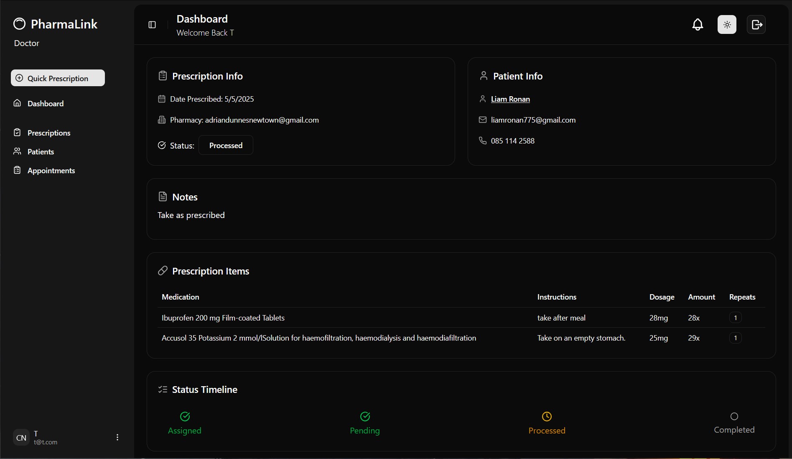The image size is (792, 459).
Task: Click the PharmaLink logo icon
Action: [20, 24]
